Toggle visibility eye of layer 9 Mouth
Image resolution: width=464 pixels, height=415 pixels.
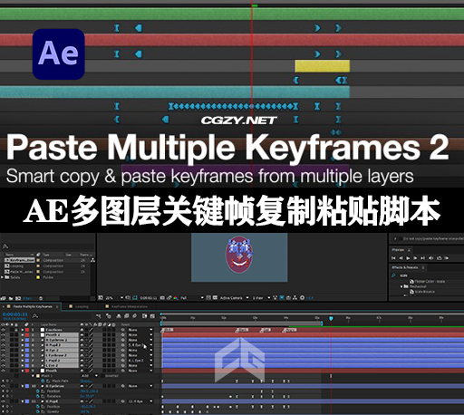[x=3, y=371]
